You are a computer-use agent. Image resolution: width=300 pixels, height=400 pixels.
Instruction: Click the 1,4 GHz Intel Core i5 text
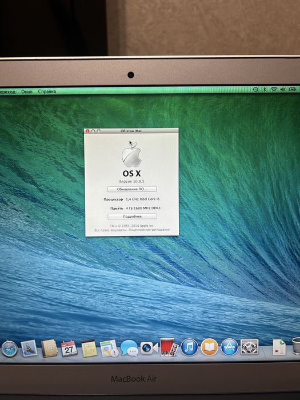143,199
